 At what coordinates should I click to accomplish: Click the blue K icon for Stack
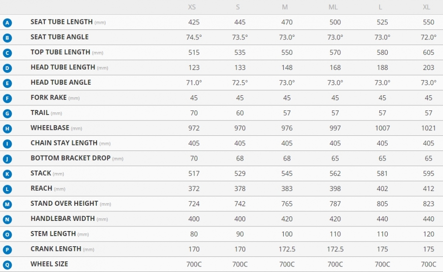click(x=7, y=174)
